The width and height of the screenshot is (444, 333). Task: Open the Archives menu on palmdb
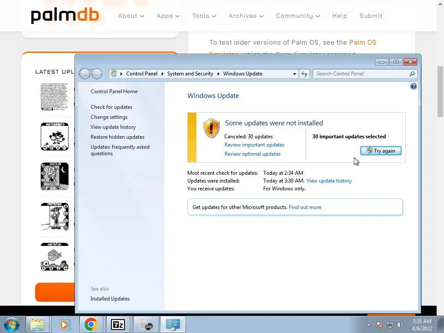[x=246, y=16]
